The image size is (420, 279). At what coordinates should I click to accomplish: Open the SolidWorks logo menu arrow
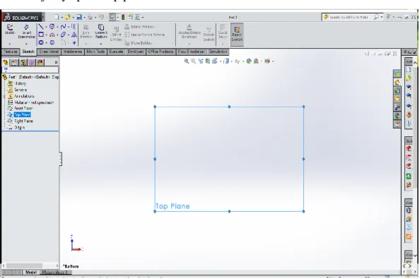coord(43,18)
